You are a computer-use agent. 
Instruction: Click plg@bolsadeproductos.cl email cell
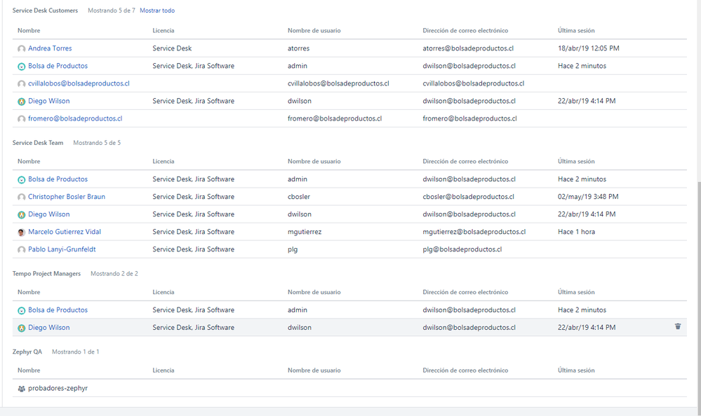(x=462, y=249)
